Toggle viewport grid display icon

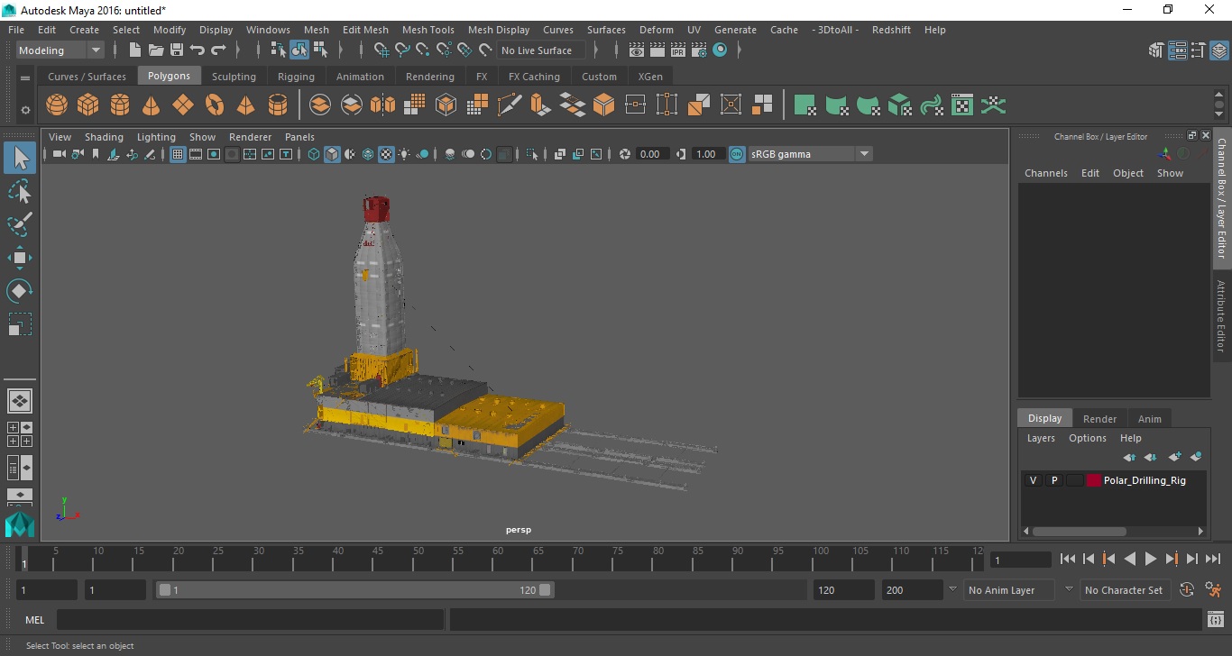(x=178, y=154)
